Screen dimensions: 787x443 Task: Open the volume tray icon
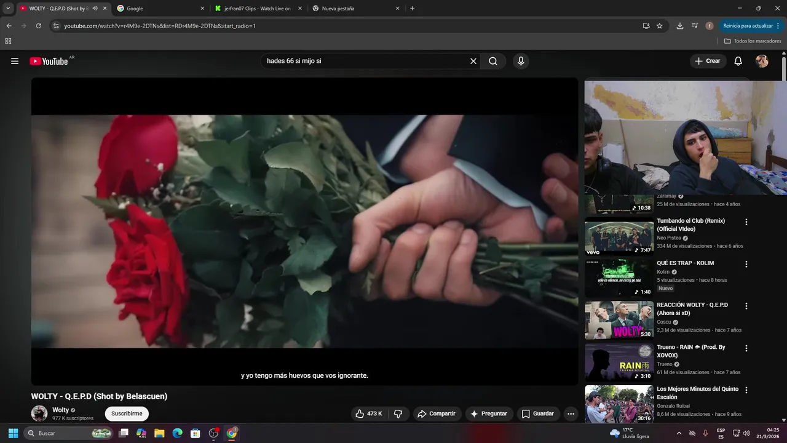746,433
